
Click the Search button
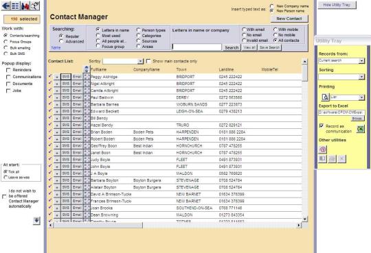[232, 47]
